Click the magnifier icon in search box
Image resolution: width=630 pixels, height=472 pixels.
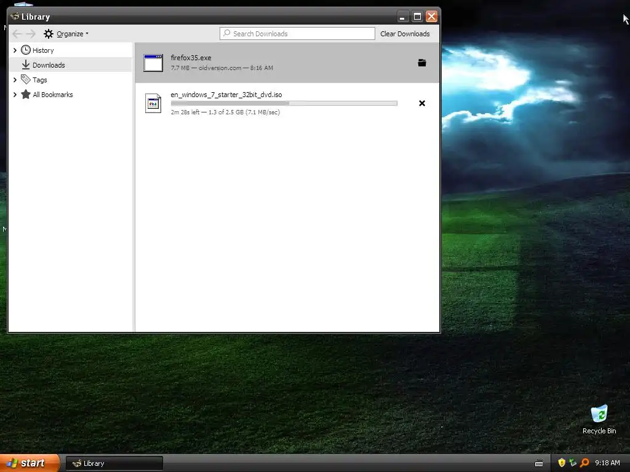(x=227, y=33)
